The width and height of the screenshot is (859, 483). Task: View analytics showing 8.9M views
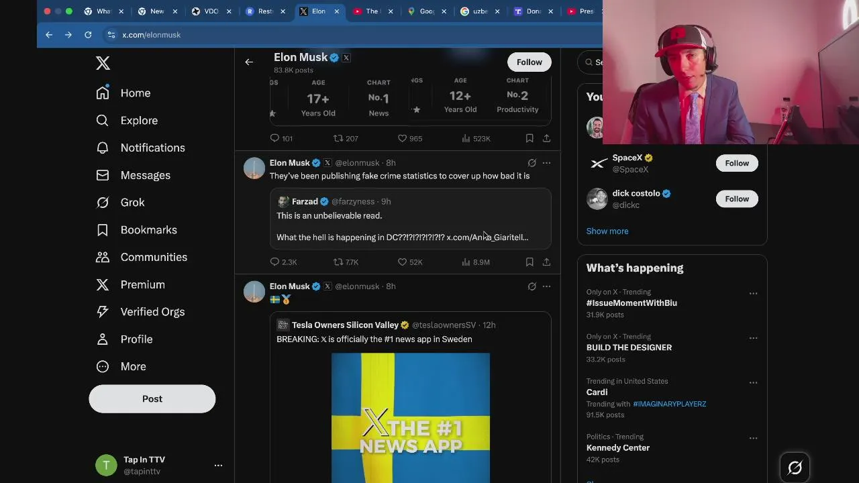(x=476, y=262)
